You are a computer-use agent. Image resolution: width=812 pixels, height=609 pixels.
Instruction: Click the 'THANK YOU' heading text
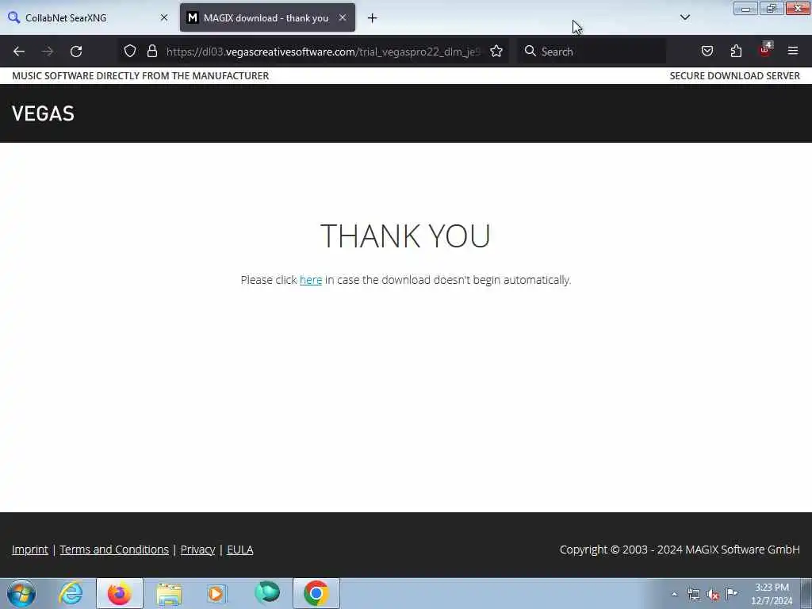(405, 236)
